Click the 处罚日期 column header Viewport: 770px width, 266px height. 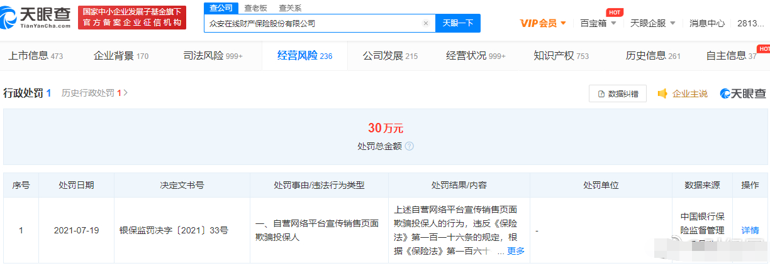(x=76, y=186)
